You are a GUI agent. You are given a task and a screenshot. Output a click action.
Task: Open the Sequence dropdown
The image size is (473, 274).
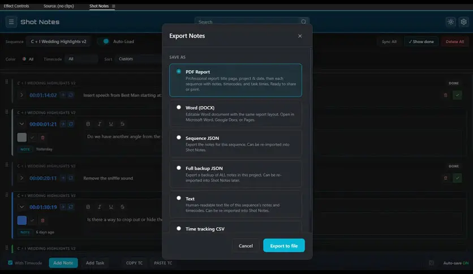point(58,41)
